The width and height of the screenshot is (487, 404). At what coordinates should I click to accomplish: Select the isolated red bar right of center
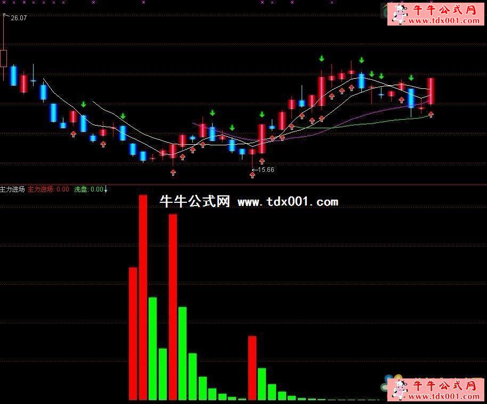[252, 367]
